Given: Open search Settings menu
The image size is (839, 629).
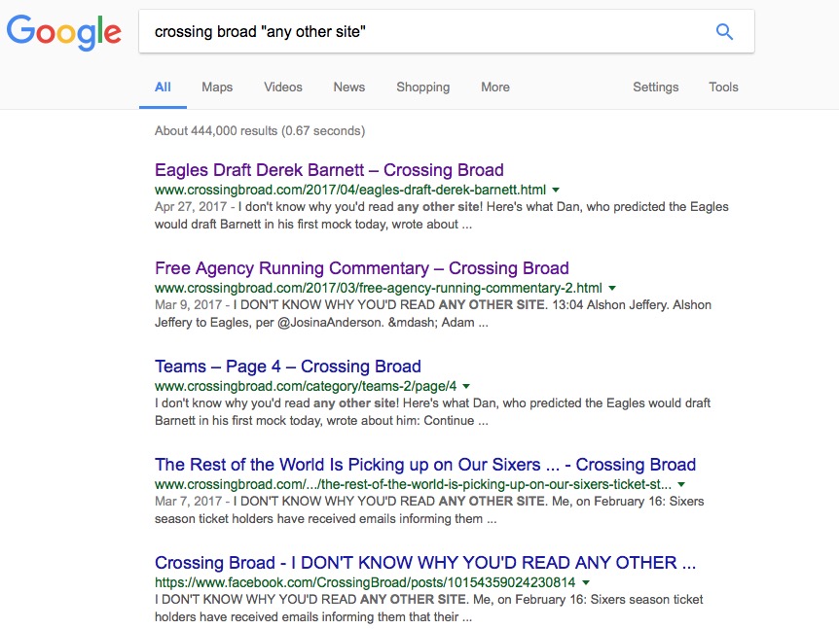Looking at the screenshot, I should [x=656, y=87].
